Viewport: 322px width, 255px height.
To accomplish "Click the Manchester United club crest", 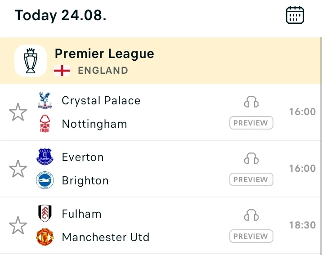I will pos(45,237).
